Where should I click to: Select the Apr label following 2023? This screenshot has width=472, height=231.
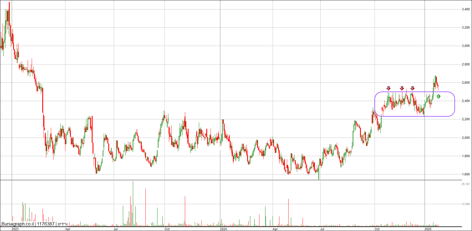click(x=68, y=229)
